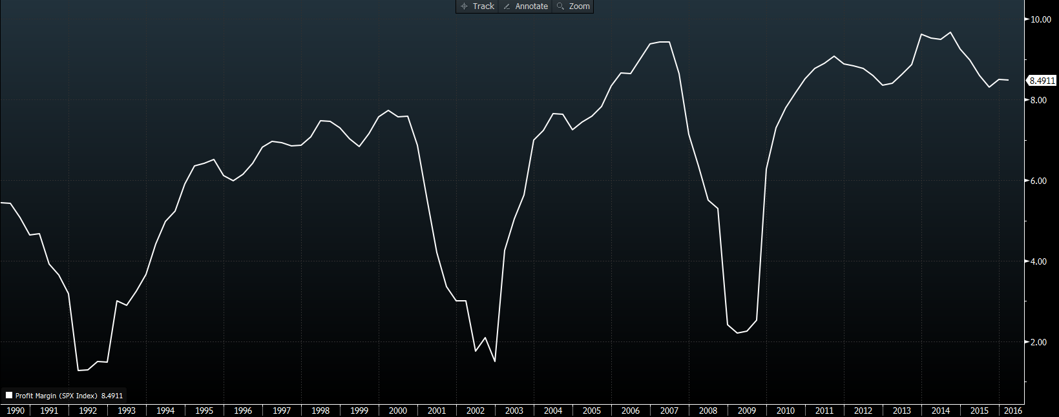Click the 2.00 y-axis label
Screen dimensions: 1059x417
point(1039,343)
